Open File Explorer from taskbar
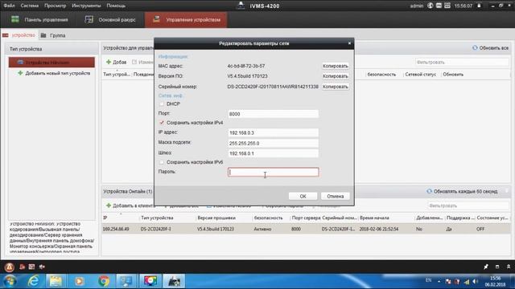Image resolution: width=515 pixels, height=289 pixels. (56, 281)
